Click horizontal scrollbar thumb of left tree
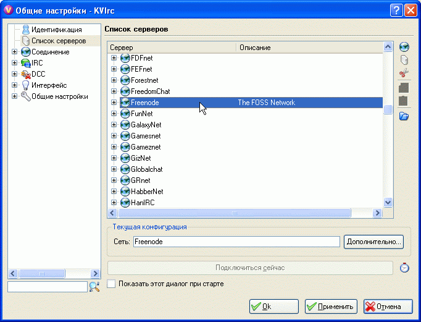421x322 pixels. pos(41,274)
